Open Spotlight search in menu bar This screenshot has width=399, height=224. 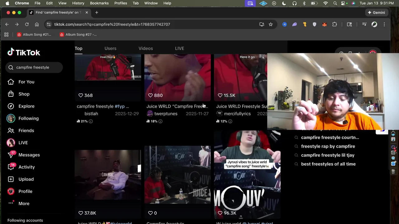click(335, 3)
